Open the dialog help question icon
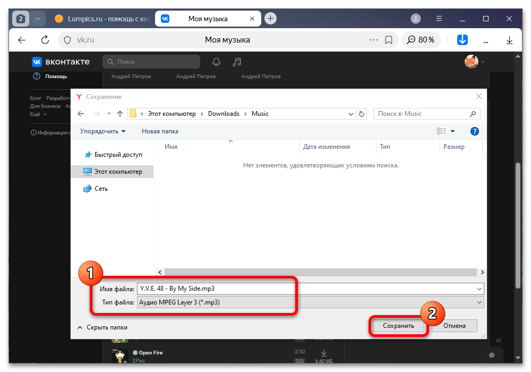This screenshot has height=372, width=531. [x=474, y=131]
